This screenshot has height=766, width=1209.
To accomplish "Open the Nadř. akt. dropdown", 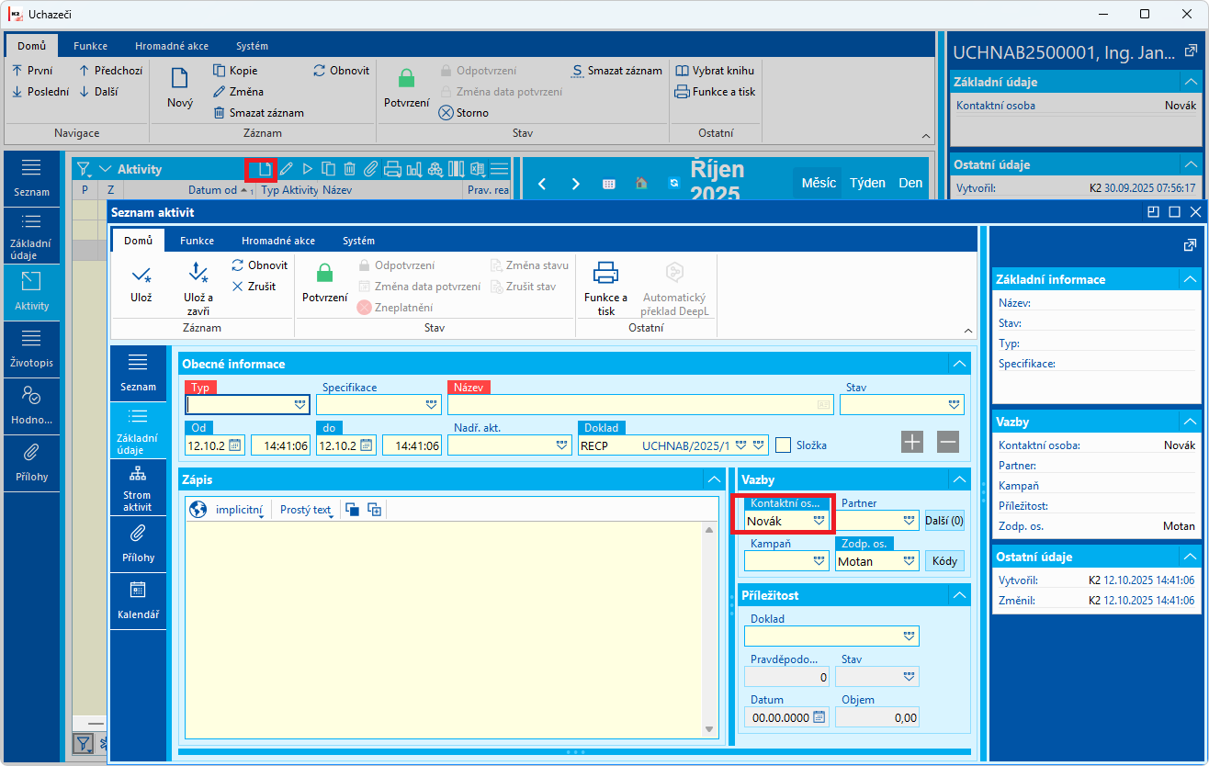I will (x=562, y=445).
